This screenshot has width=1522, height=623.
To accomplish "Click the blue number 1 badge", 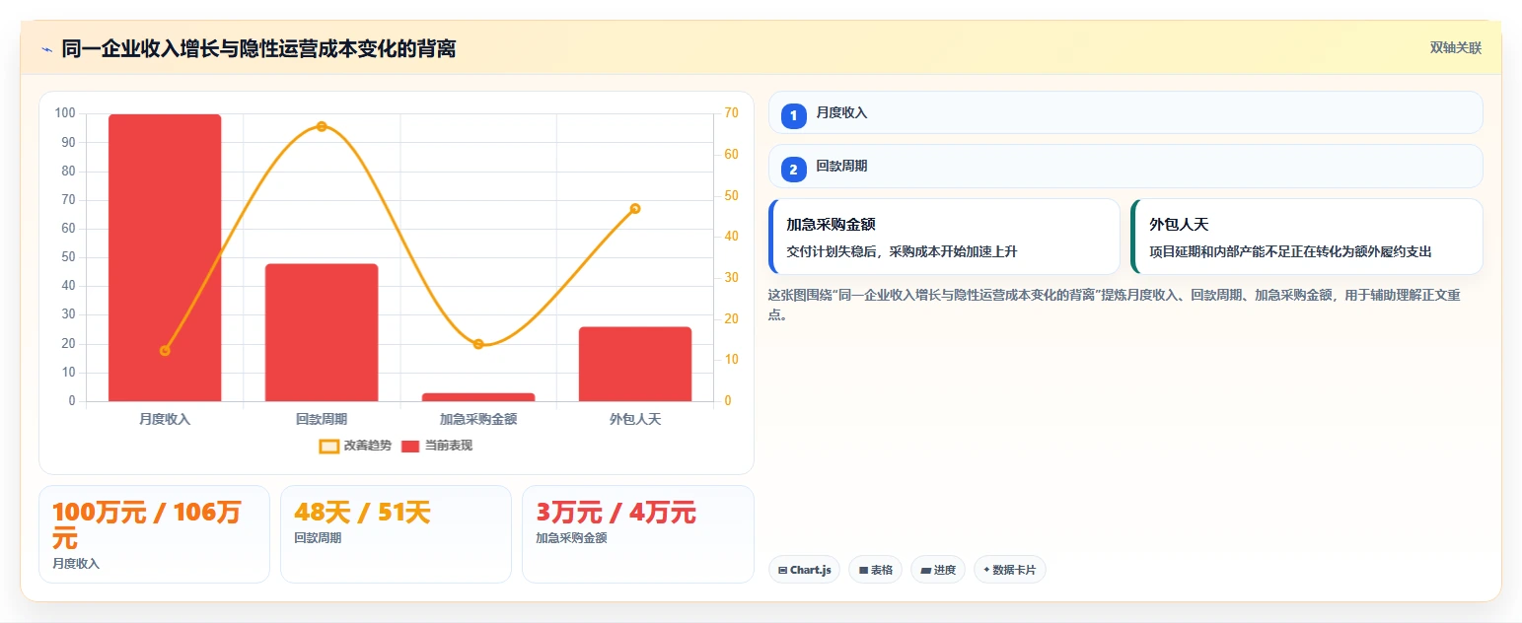I will pyautogui.click(x=793, y=115).
